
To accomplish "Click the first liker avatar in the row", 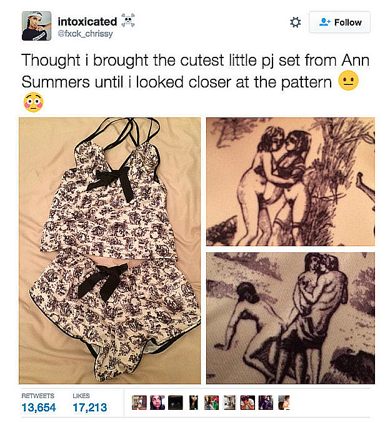I will (139, 403).
